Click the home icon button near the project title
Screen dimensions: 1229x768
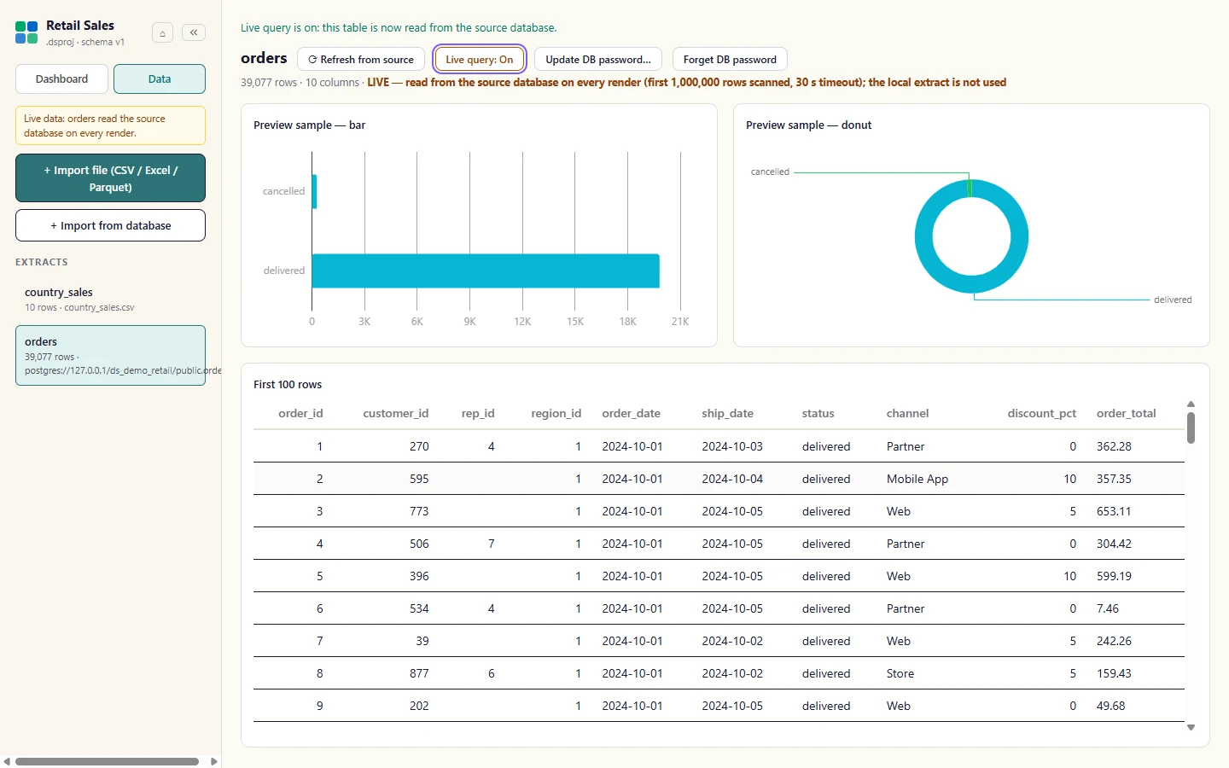pos(162,33)
